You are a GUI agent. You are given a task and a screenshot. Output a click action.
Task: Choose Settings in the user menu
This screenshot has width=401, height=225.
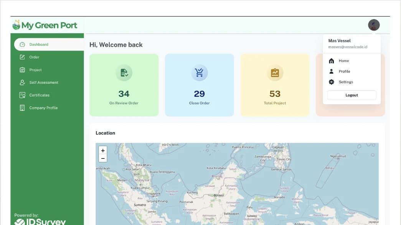click(x=351, y=82)
